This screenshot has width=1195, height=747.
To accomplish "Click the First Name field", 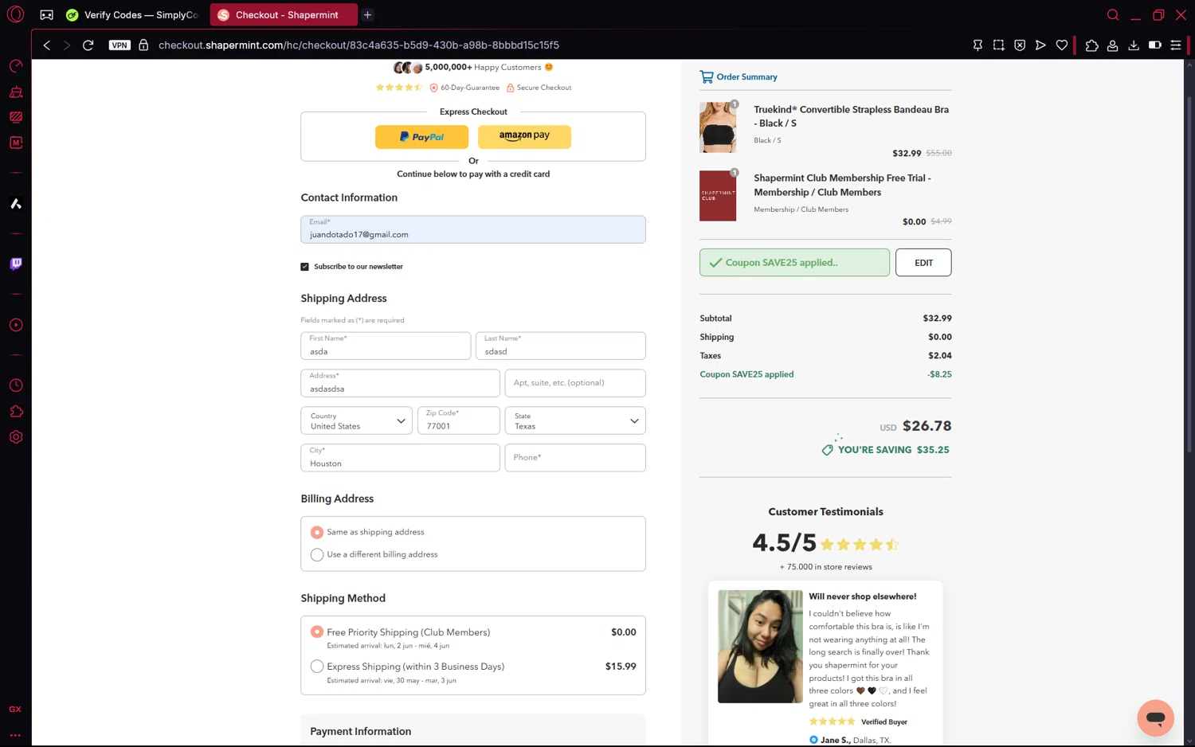I will [386, 346].
